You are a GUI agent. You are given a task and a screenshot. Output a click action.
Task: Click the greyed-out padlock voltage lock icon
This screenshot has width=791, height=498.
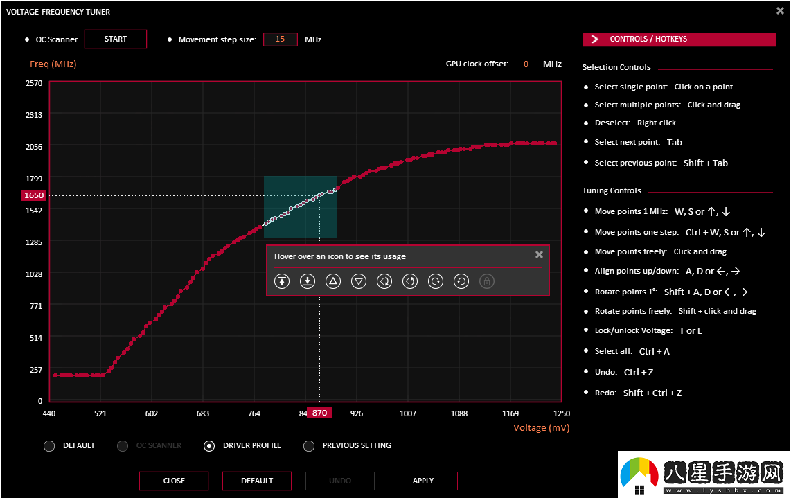[487, 281]
